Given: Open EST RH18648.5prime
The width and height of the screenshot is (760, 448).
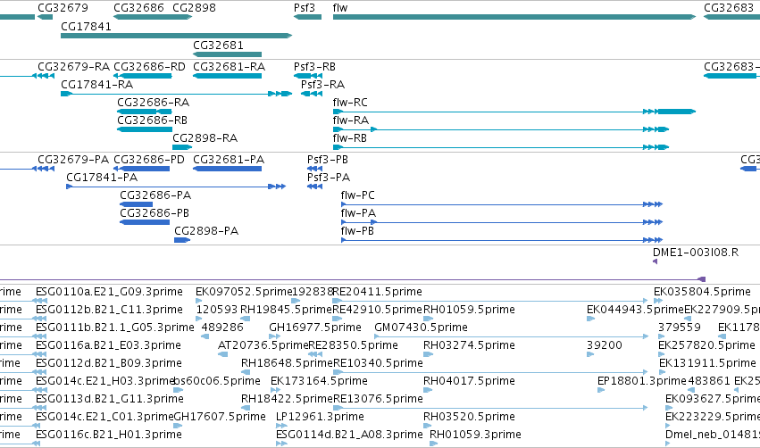Looking at the screenshot, I should click(287, 363).
